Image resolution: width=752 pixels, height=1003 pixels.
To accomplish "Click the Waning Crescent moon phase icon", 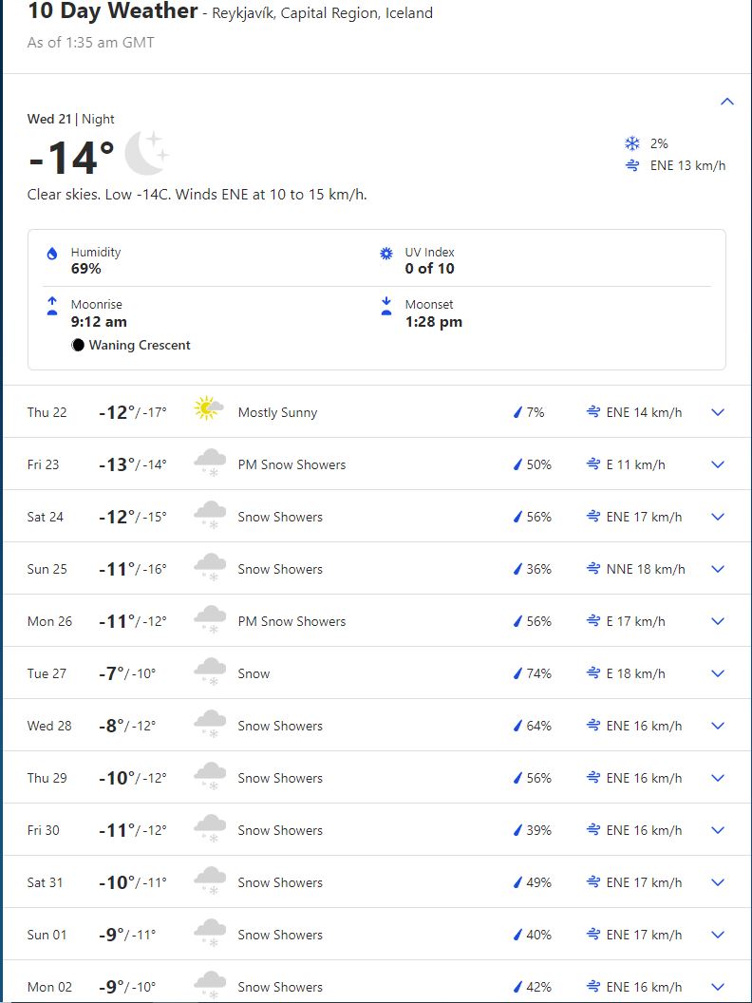I will click(78, 346).
